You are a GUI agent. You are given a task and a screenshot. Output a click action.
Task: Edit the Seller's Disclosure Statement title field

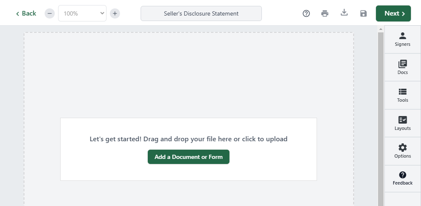coord(201,13)
